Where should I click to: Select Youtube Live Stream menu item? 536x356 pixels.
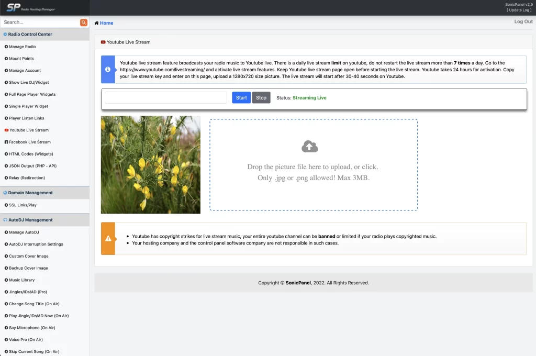(x=29, y=130)
